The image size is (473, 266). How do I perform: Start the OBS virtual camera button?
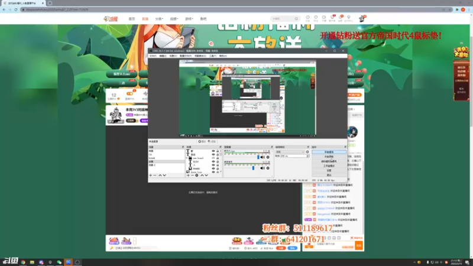click(329, 161)
